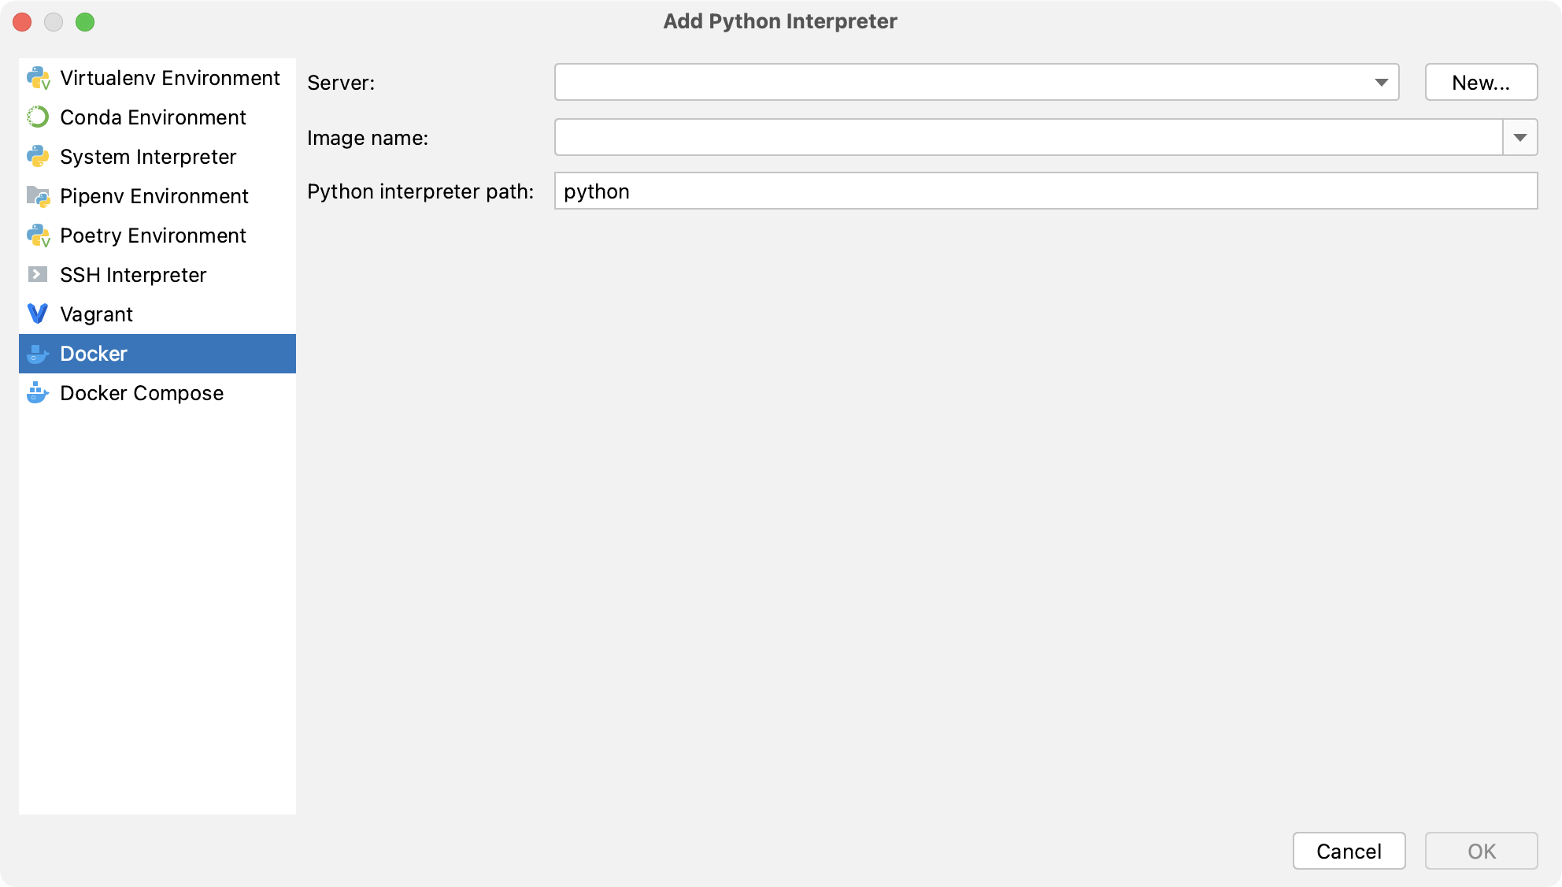Image resolution: width=1562 pixels, height=887 pixels.
Task: Select the Poetry Environment icon
Action: 39,234
